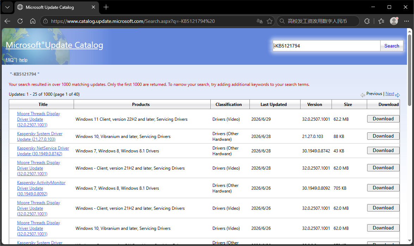This screenshot has width=414, height=246.
Task: Click the scrollbar down arrow
Action: [x=409, y=241]
